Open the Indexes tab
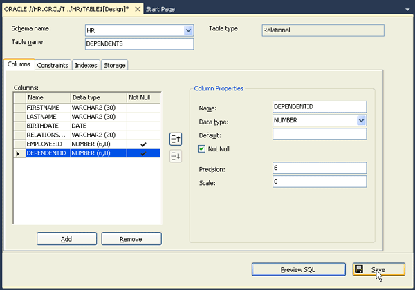The height and width of the screenshot is (290, 415). click(x=86, y=65)
